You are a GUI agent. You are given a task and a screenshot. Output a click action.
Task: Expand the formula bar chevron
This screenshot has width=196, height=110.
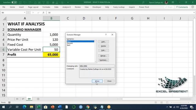[194, 13]
